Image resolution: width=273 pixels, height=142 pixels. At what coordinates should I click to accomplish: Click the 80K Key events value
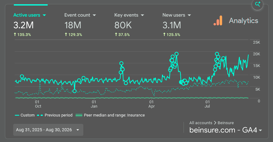[123, 25]
